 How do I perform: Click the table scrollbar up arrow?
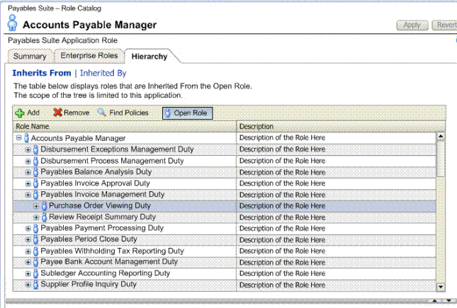point(441,137)
